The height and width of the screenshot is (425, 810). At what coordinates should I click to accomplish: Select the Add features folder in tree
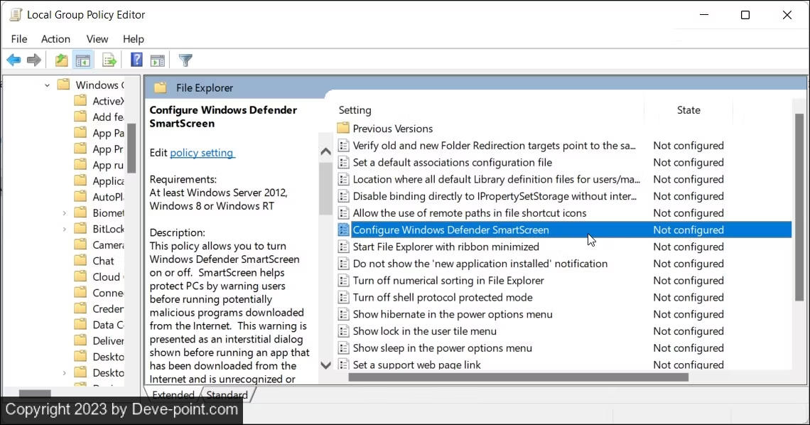99,117
